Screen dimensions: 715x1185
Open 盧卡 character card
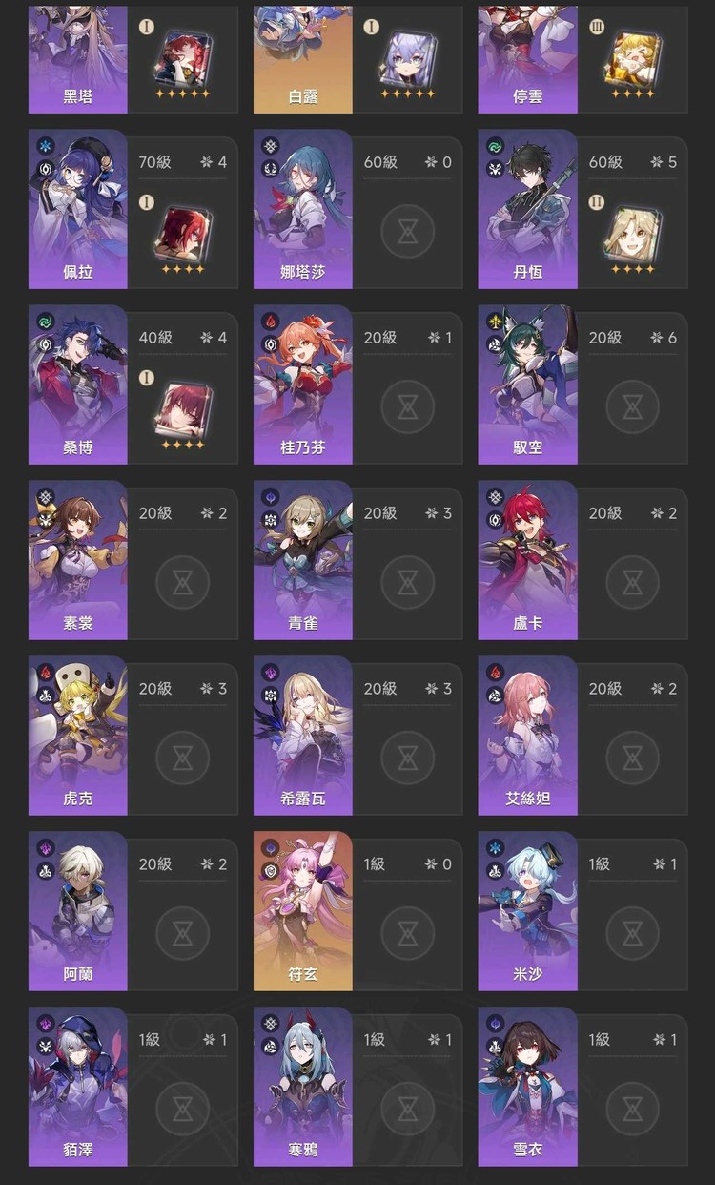pos(528,560)
